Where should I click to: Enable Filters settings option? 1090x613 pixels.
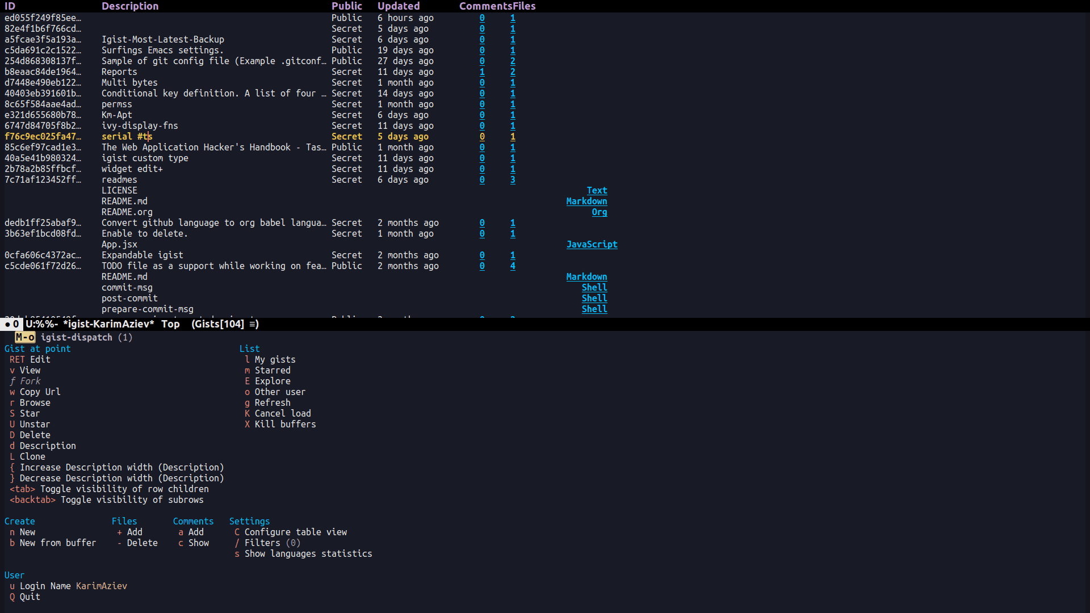pyautogui.click(x=270, y=543)
